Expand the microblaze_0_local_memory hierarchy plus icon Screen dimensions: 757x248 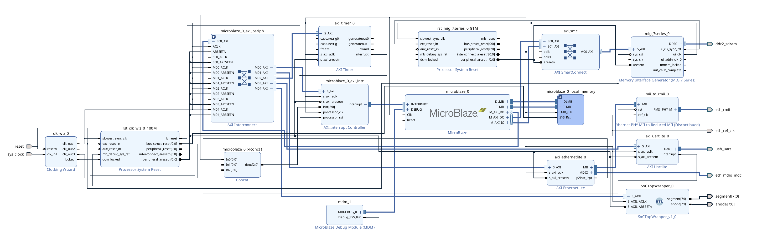tap(560, 97)
